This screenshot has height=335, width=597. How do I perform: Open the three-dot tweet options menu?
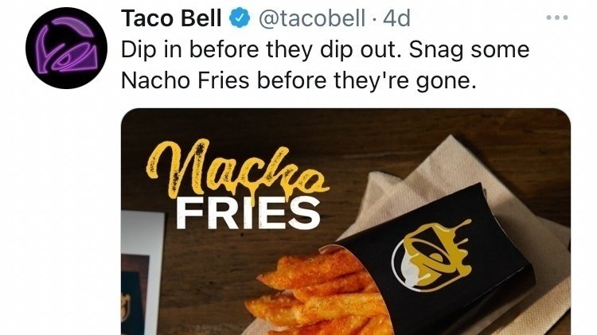click(557, 18)
